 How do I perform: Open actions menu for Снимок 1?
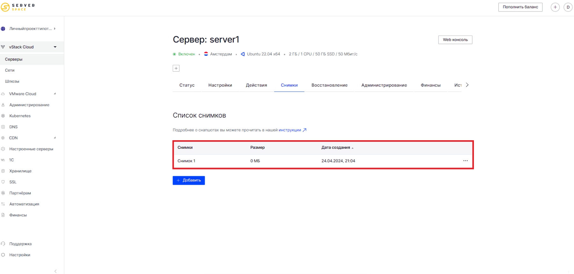(465, 161)
